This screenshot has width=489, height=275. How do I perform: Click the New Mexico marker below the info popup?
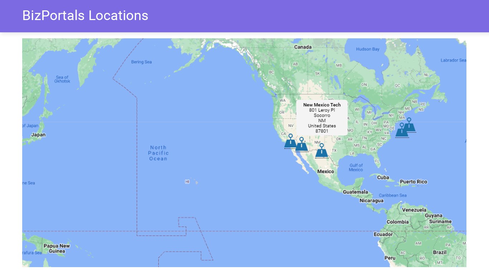(321, 151)
